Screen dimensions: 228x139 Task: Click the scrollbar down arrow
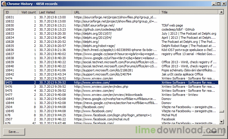[221, 122]
